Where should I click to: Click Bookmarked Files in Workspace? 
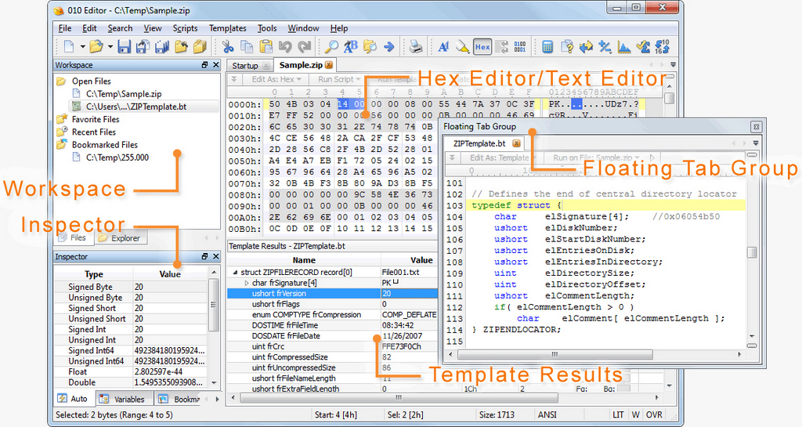pyautogui.click(x=104, y=145)
